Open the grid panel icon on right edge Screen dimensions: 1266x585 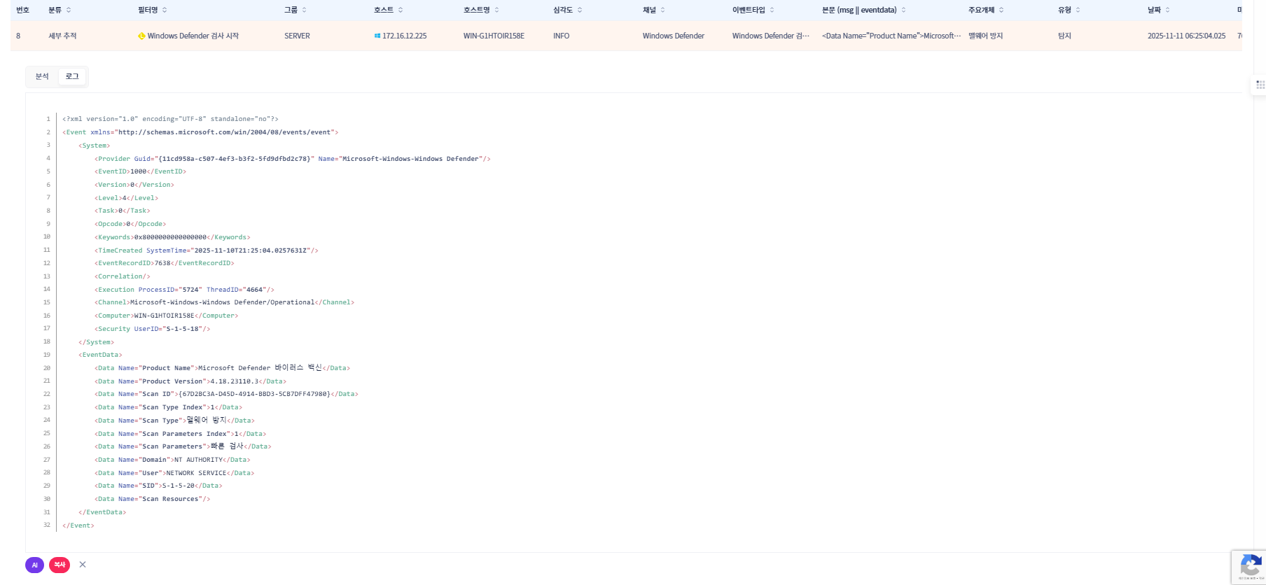(1260, 85)
